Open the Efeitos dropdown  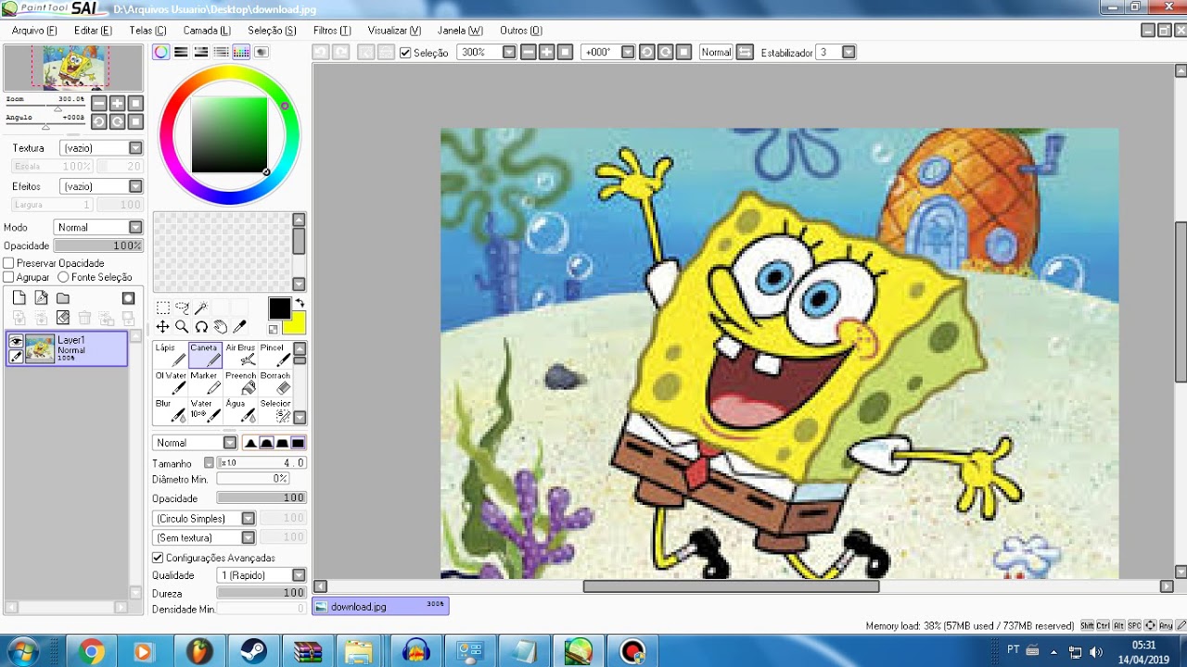[101, 186]
